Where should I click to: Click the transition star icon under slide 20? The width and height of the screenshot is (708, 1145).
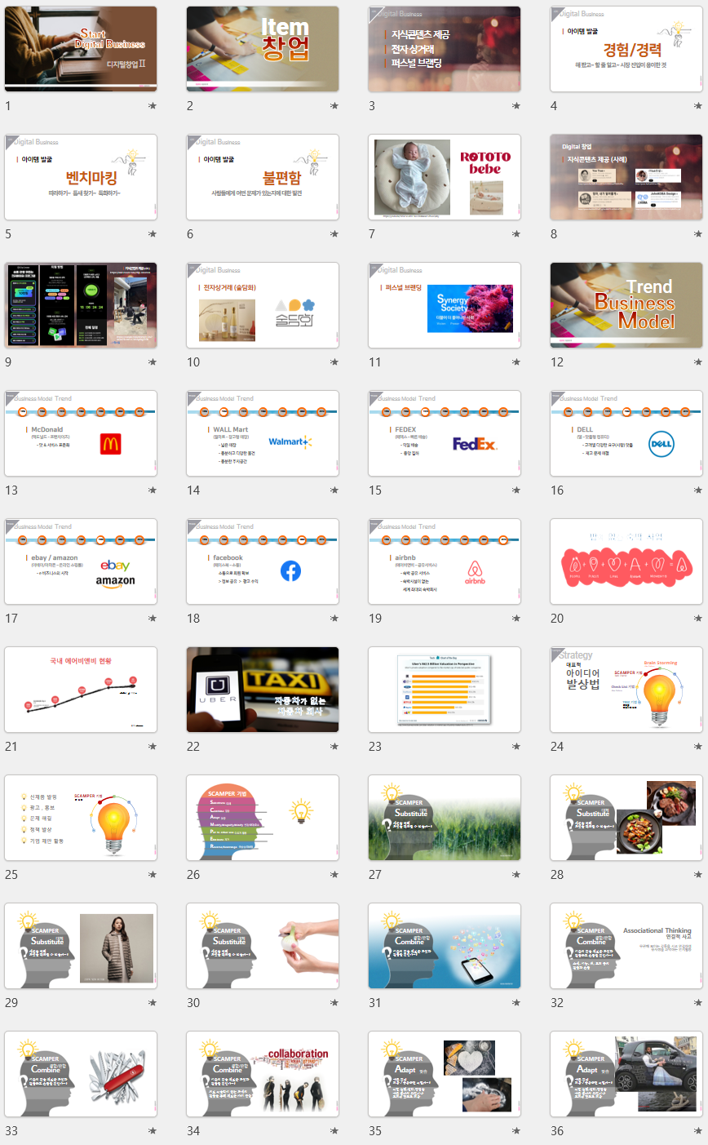(697, 619)
